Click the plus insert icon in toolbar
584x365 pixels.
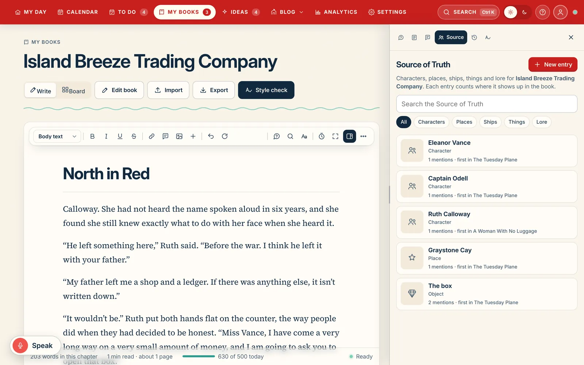pos(193,136)
